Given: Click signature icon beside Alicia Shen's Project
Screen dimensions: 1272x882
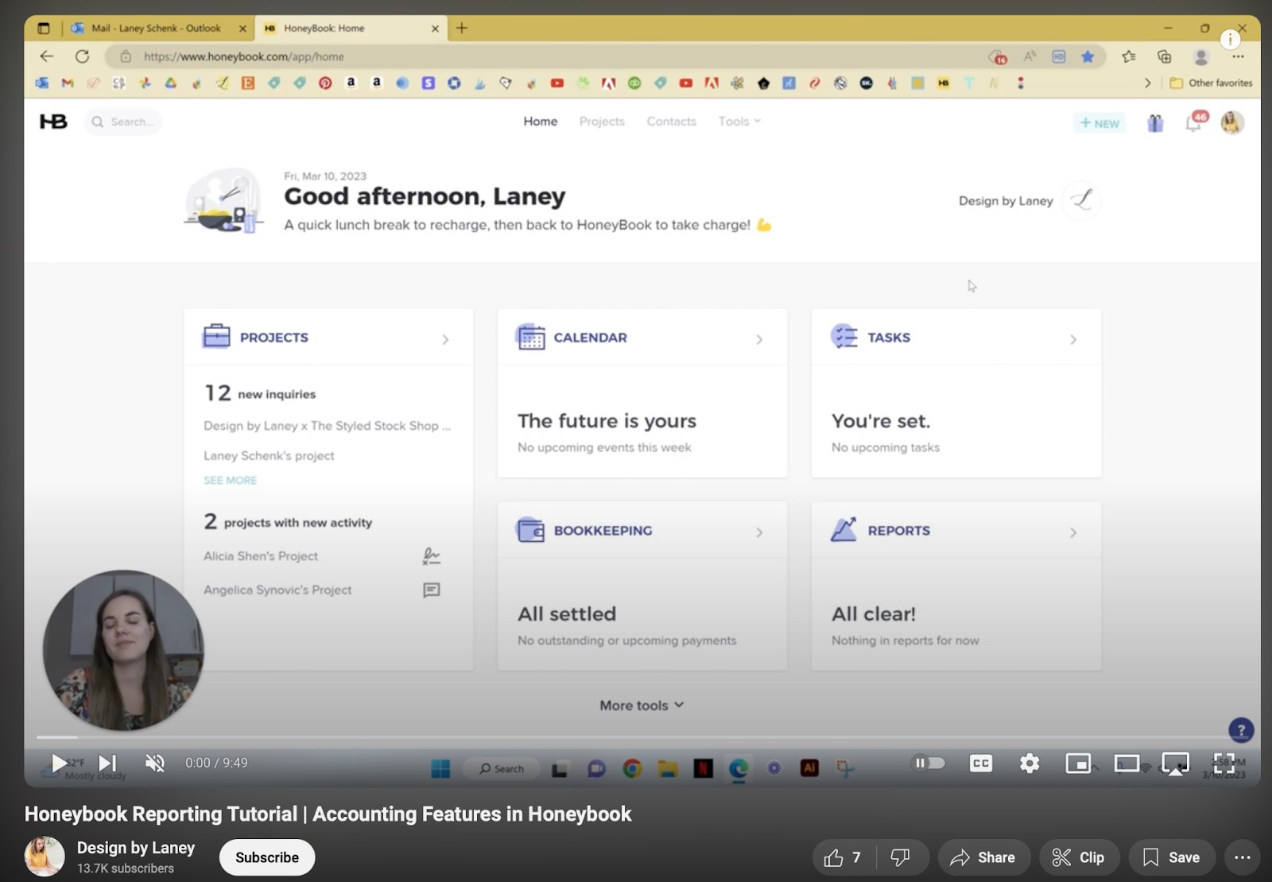Looking at the screenshot, I should tap(431, 556).
